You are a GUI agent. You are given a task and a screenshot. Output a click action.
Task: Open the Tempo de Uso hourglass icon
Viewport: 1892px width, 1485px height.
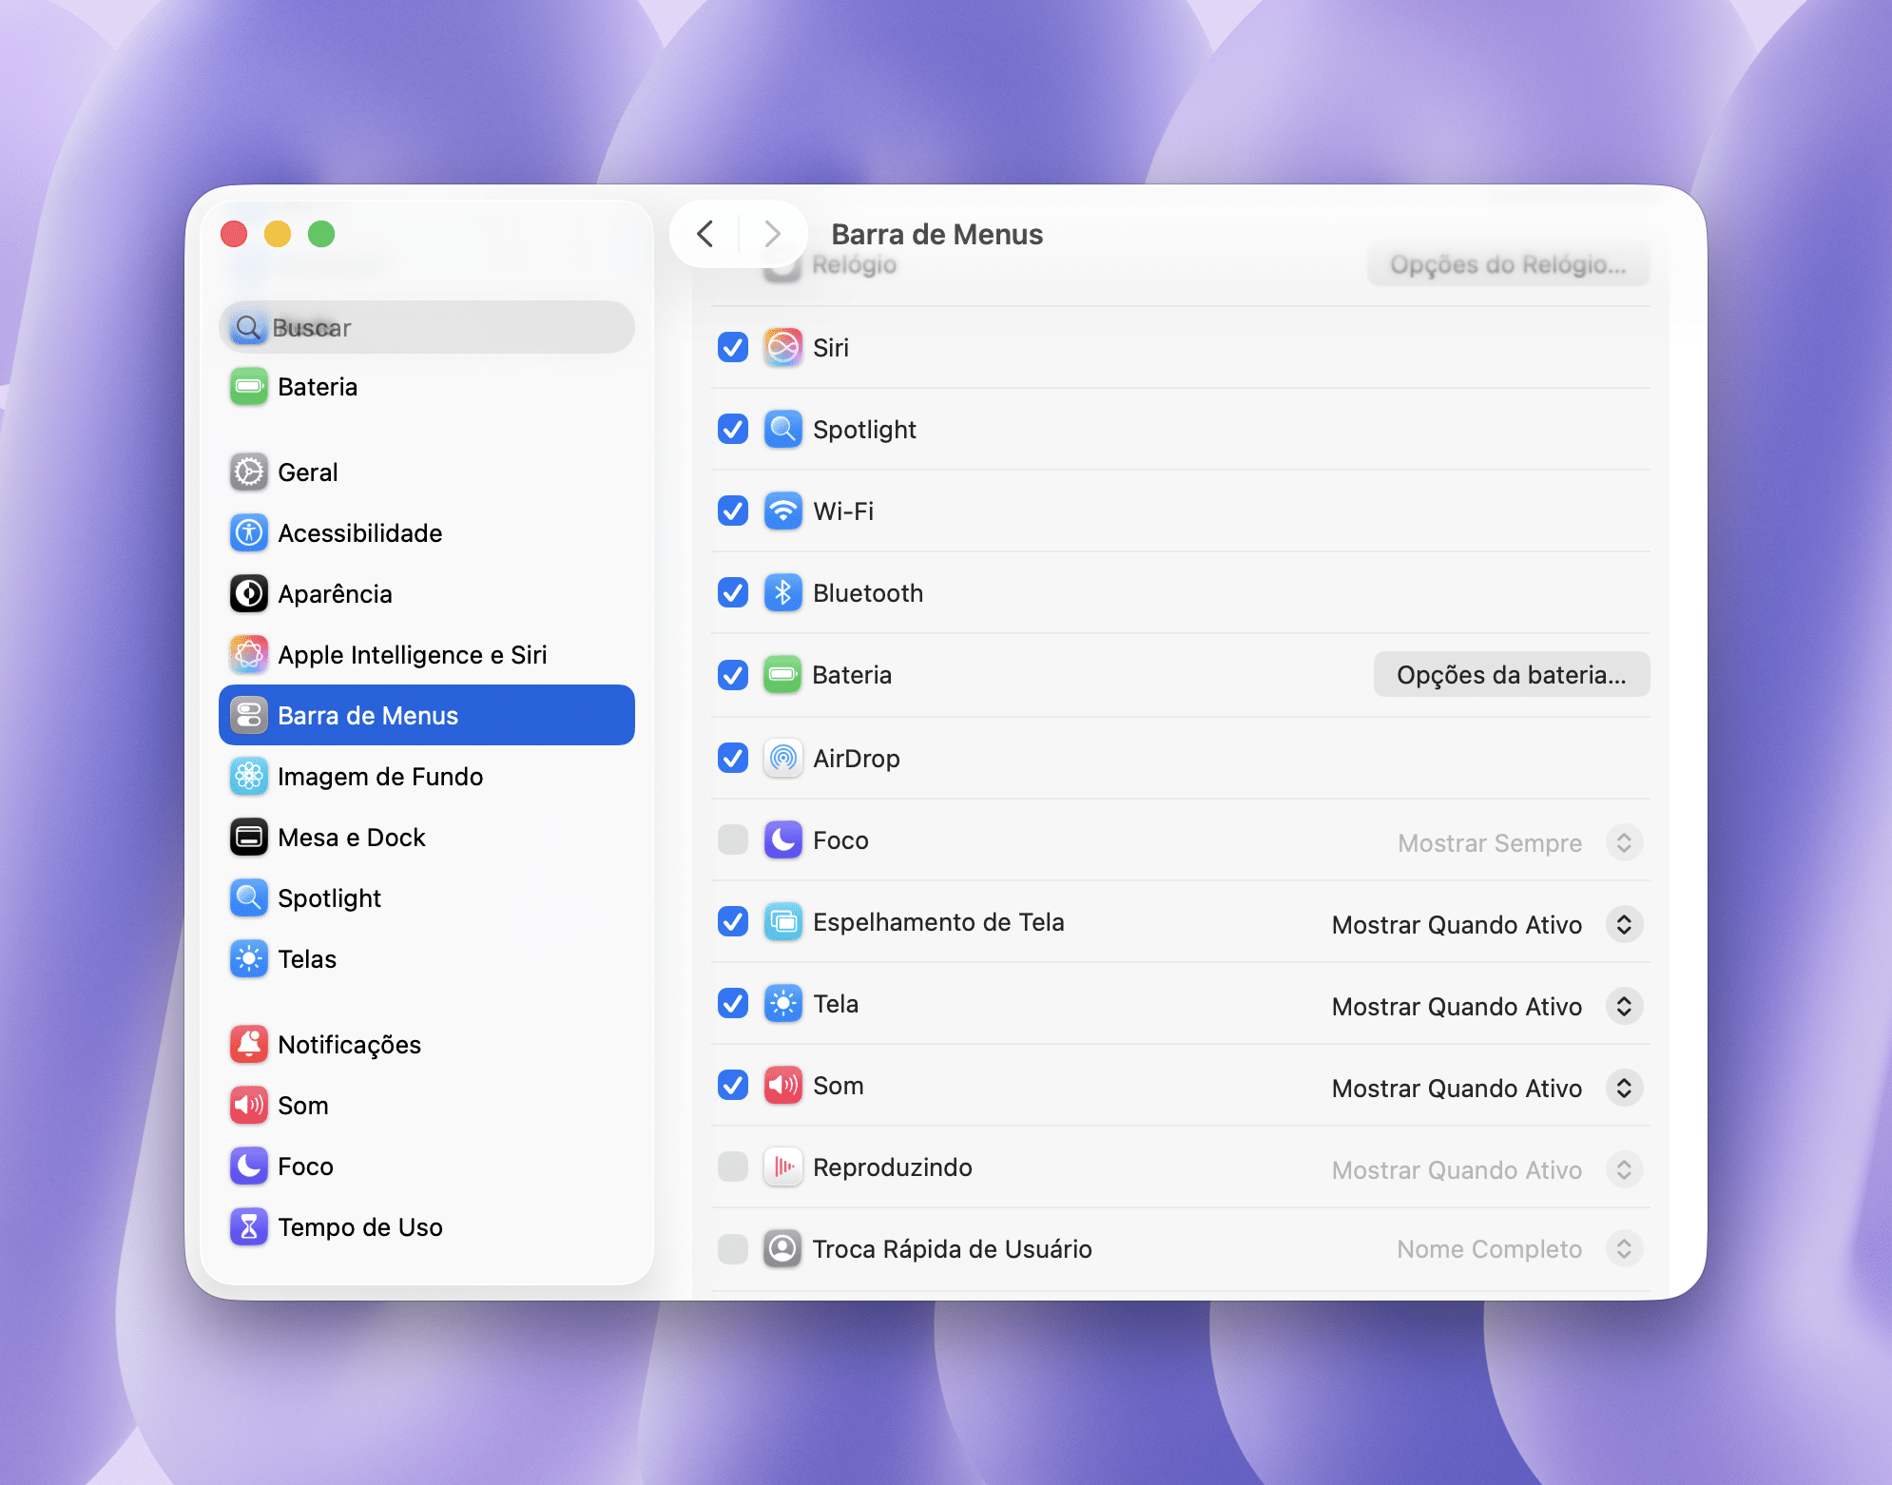point(249,1227)
